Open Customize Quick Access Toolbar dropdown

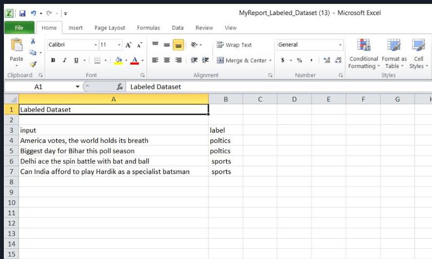click(x=65, y=13)
